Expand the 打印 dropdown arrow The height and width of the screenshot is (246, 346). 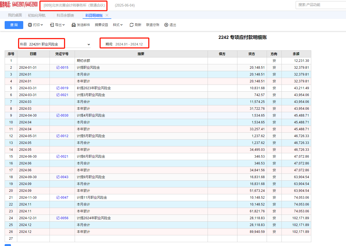(x=42, y=25)
